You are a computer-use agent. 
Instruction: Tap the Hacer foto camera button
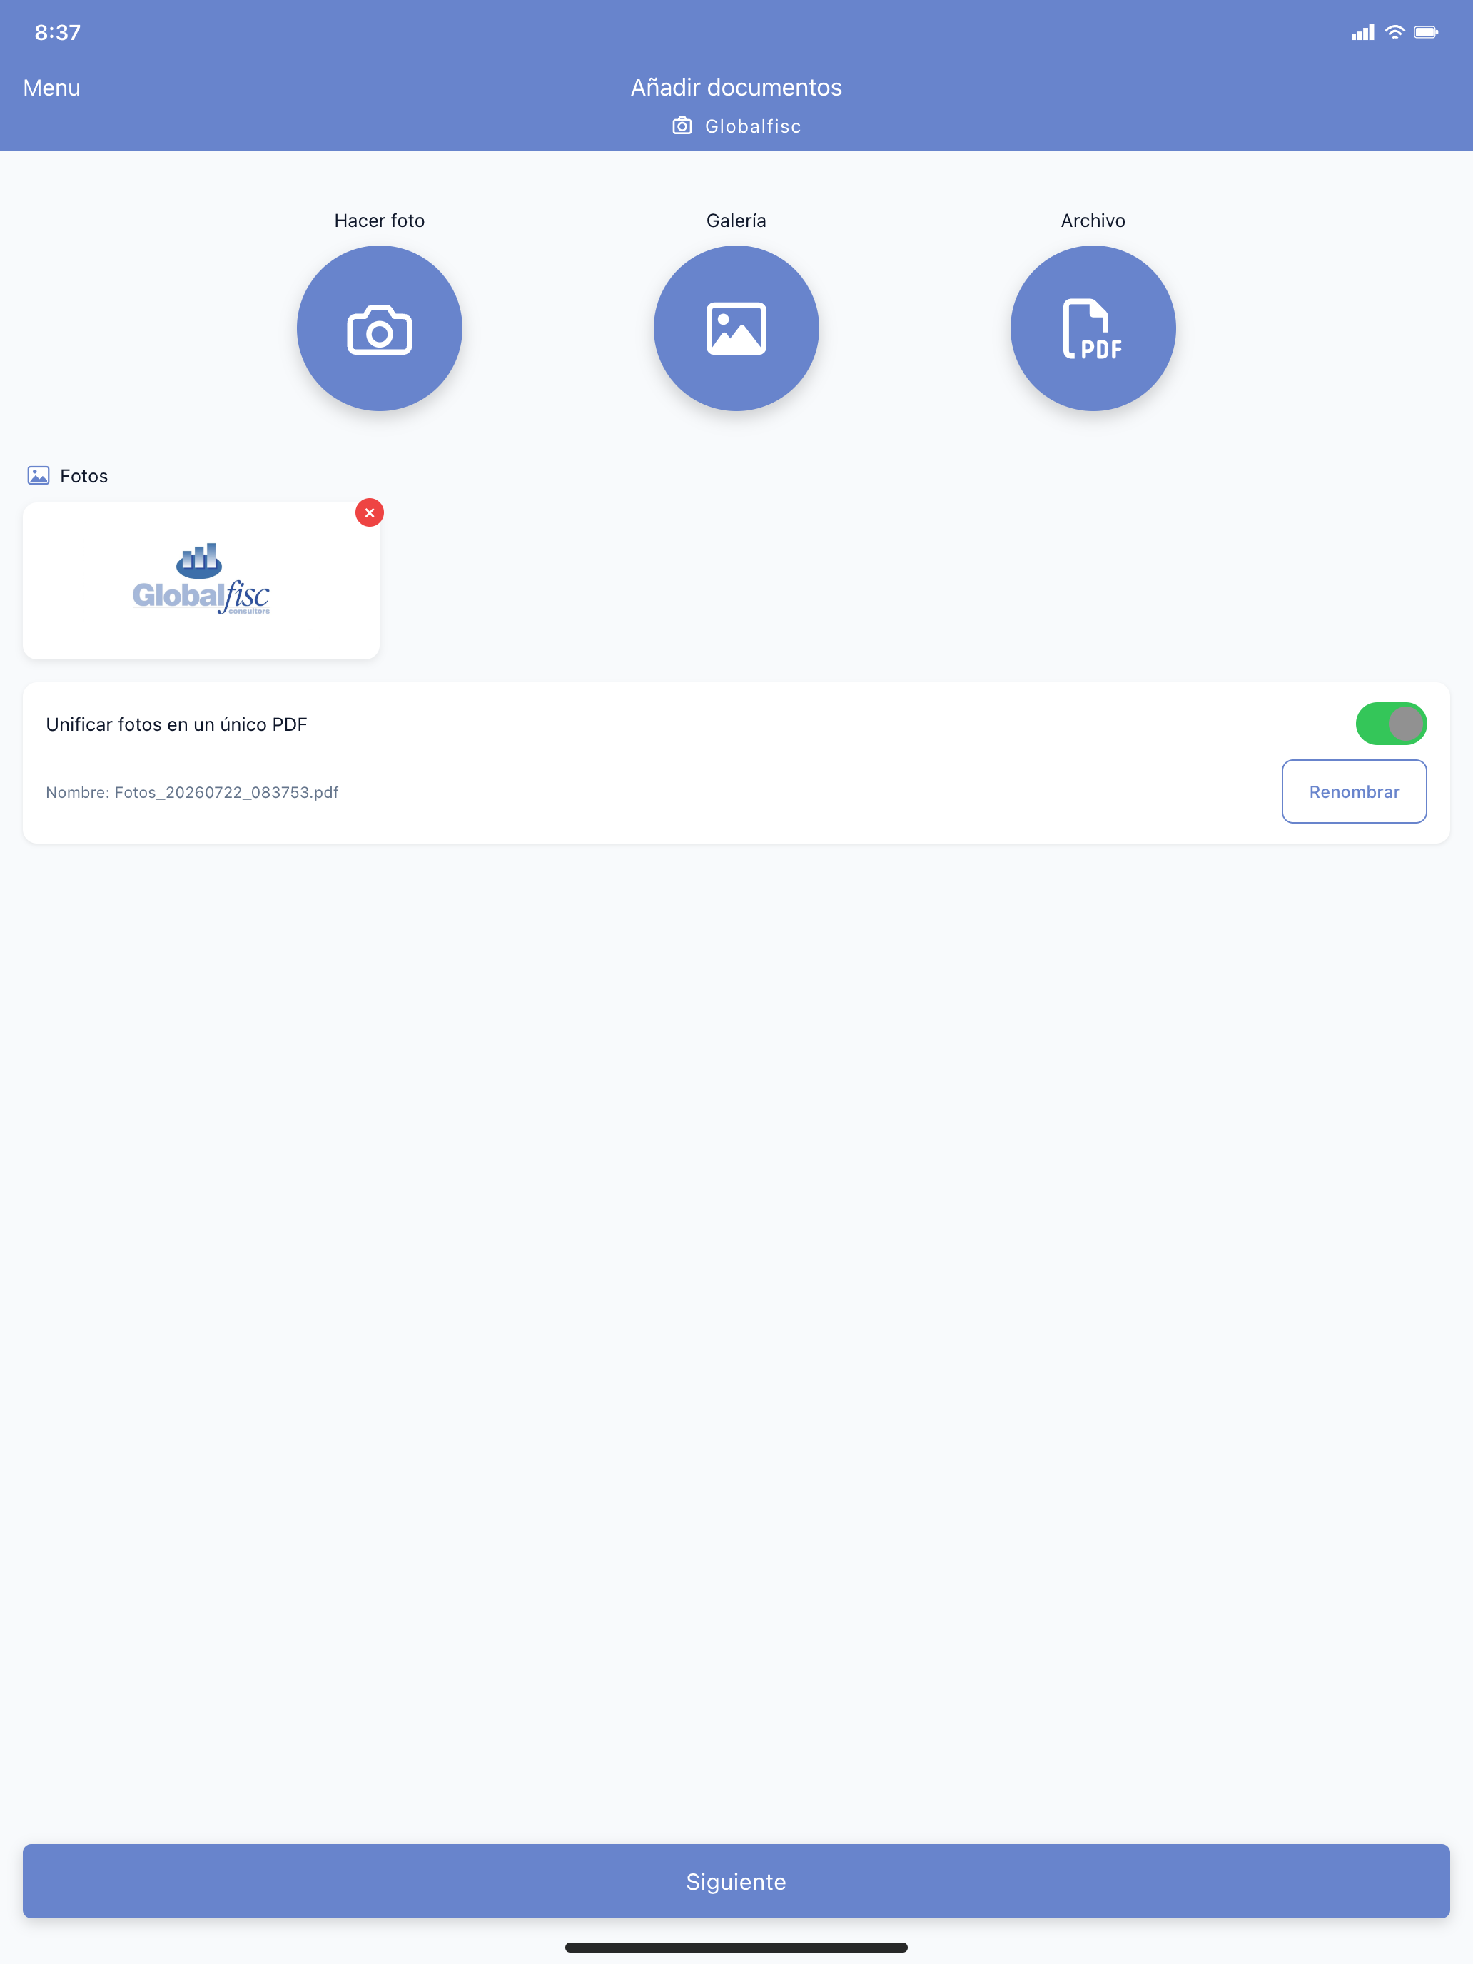379,328
